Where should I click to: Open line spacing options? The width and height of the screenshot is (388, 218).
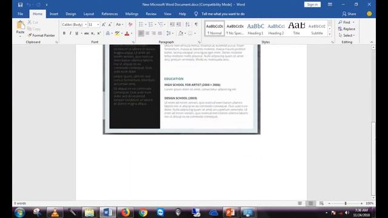coord(170,33)
